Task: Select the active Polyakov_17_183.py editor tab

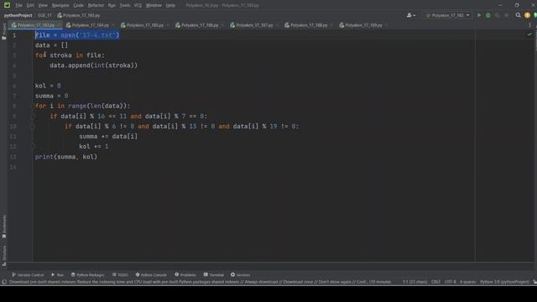Action: point(35,25)
